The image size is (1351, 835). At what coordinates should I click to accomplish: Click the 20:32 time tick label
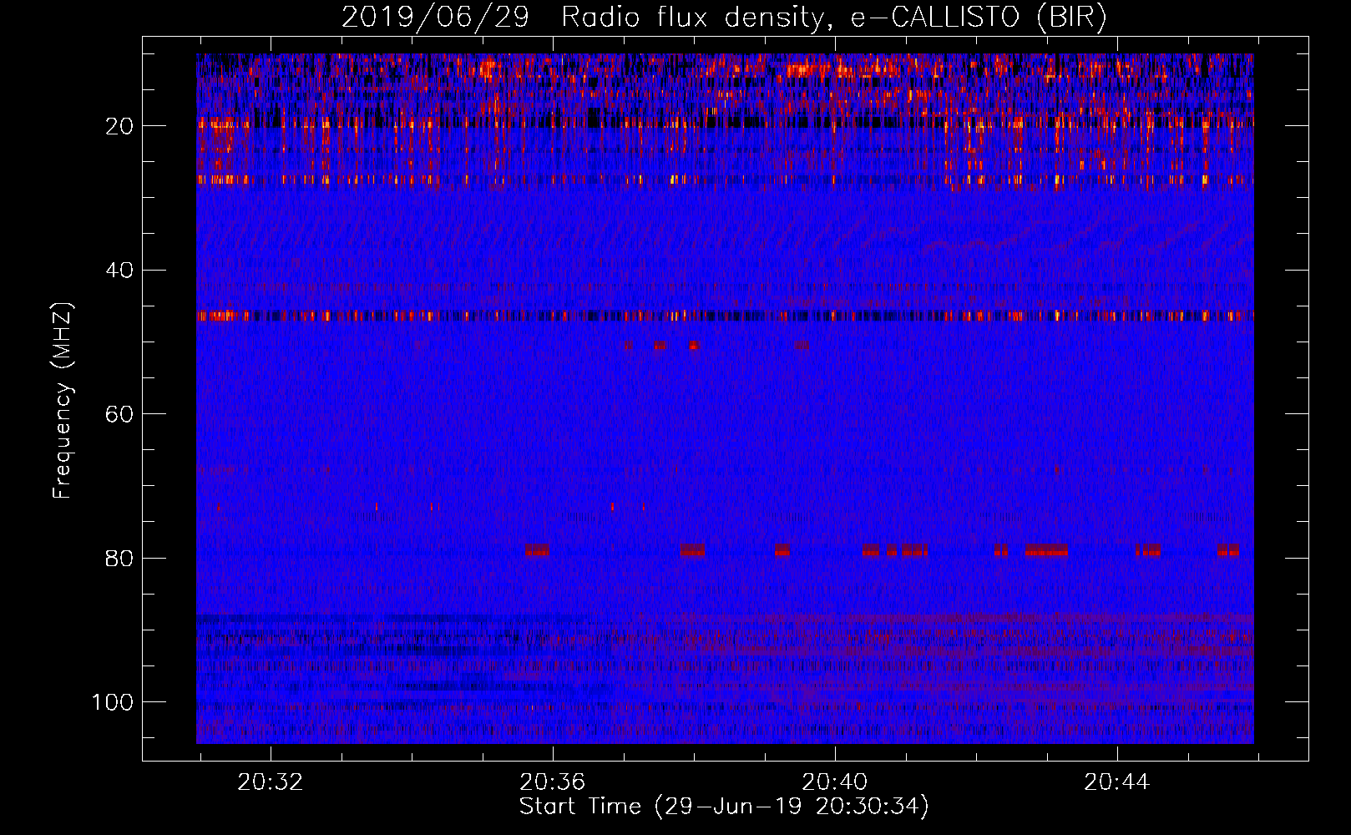coord(270,782)
